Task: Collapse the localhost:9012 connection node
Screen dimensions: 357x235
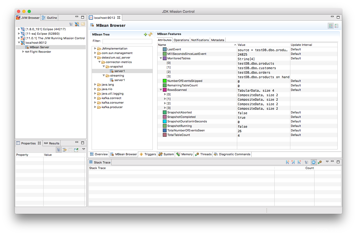Action: tap(19, 43)
